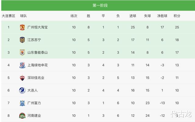Click the Guangzhou R&F (广州富力) team crest
The width and height of the screenshot is (195, 122).
pyautogui.click(x=22, y=103)
